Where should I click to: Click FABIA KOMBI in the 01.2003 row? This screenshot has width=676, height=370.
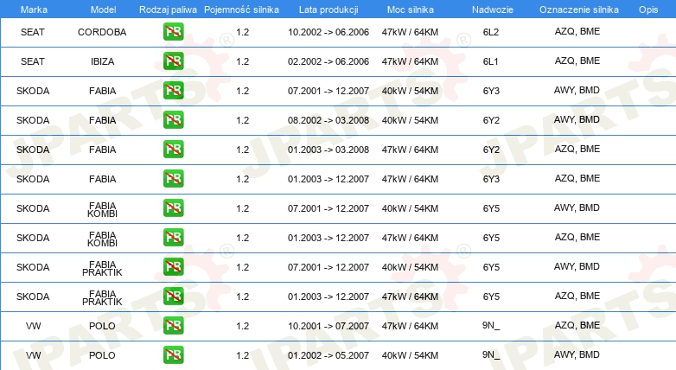[102, 239]
